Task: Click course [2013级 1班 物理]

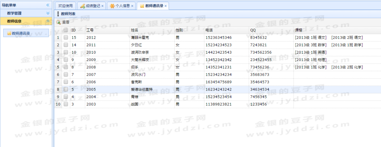Action: click(x=311, y=60)
